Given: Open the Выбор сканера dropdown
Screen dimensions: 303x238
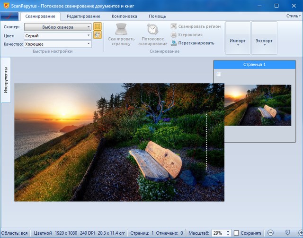Looking at the screenshot, I should click(58, 27).
